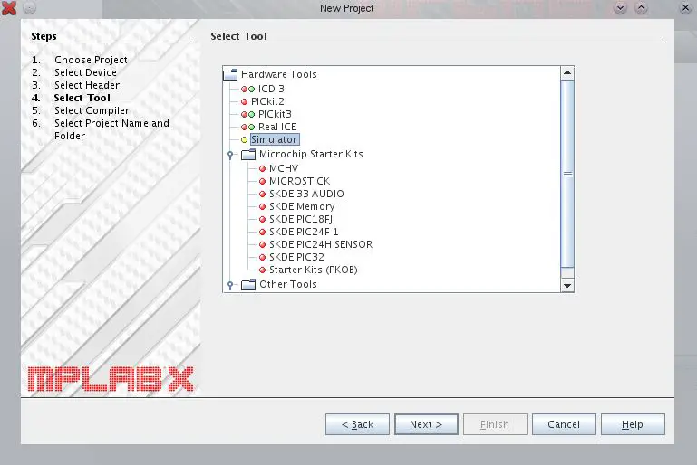This screenshot has width=697, height=465.
Task: Click step 'Select Header' in Steps list
Action: tap(87, 85)
